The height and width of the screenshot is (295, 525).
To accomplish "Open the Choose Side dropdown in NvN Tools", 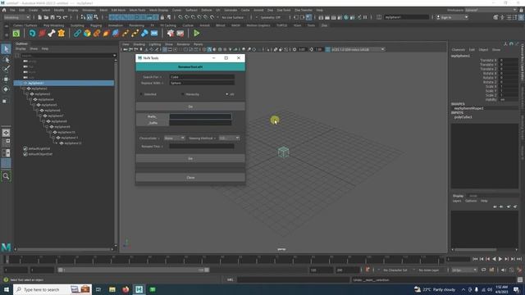I will click(175, 138).
